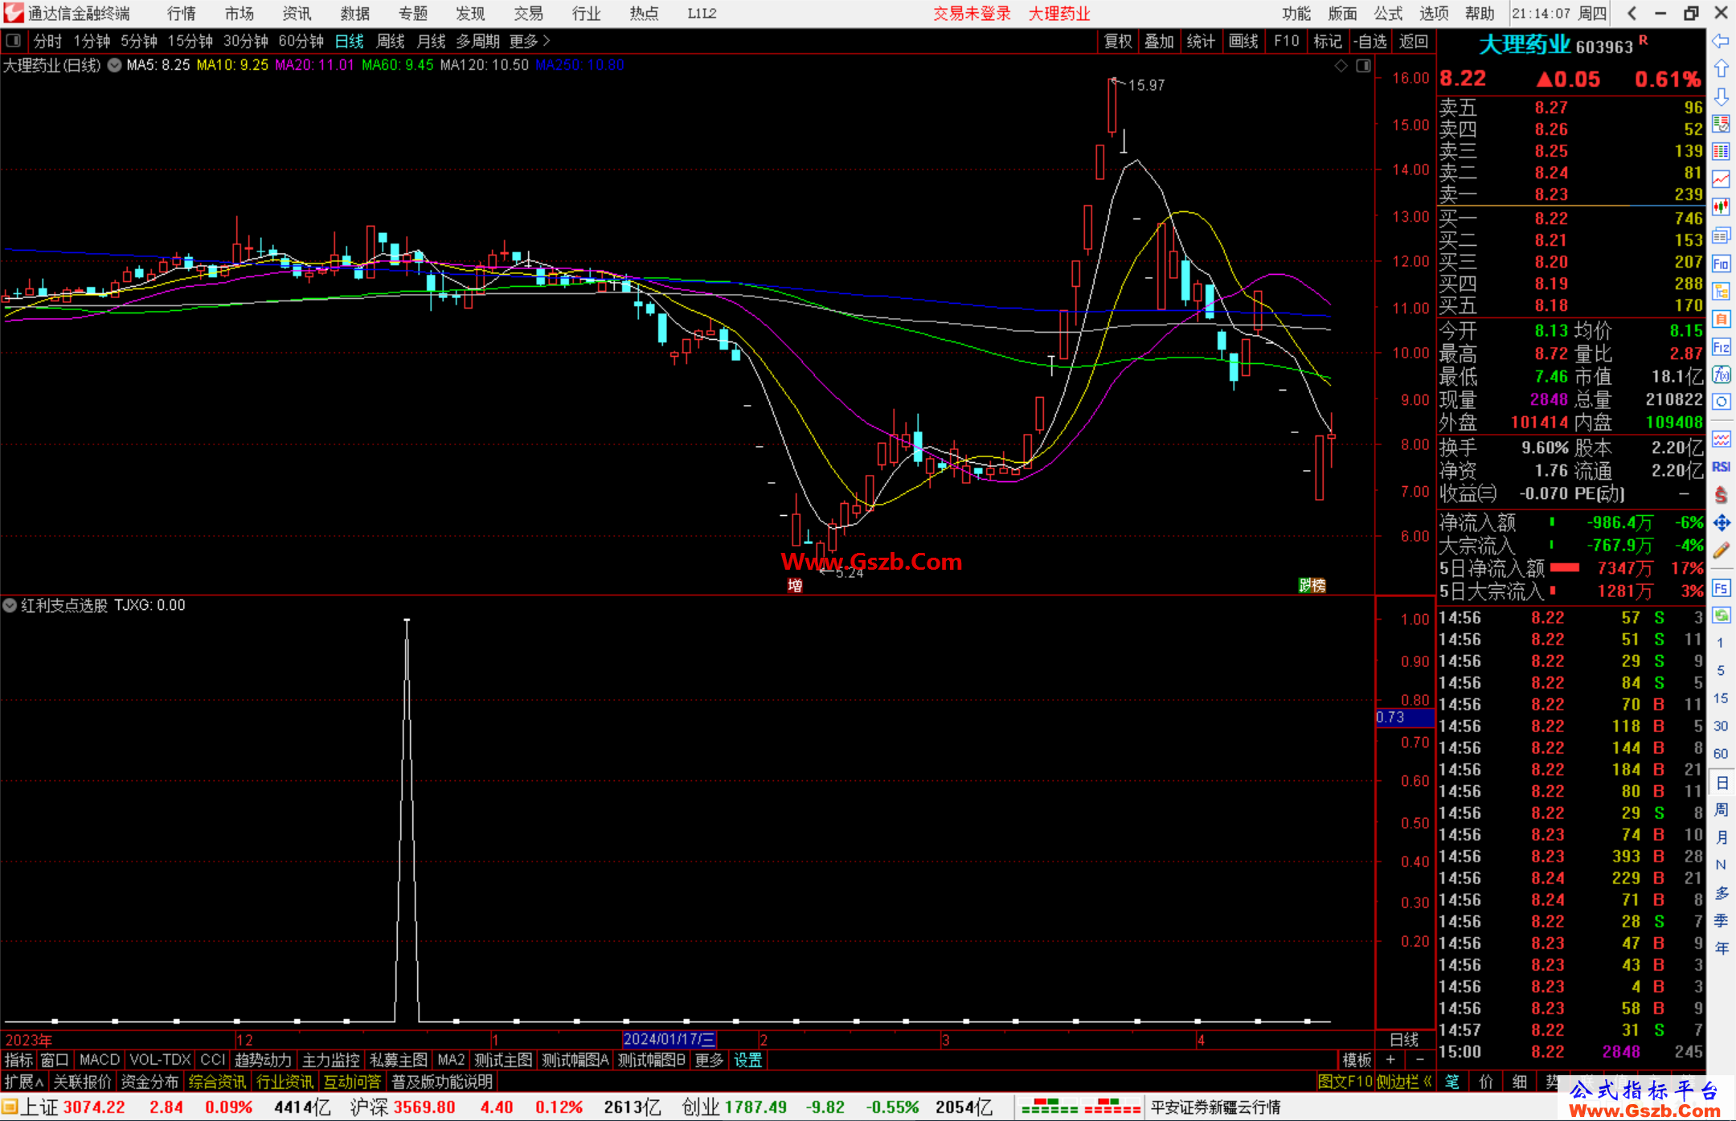
Task: Open the 行情 menu
Action: tap(182, 14)
